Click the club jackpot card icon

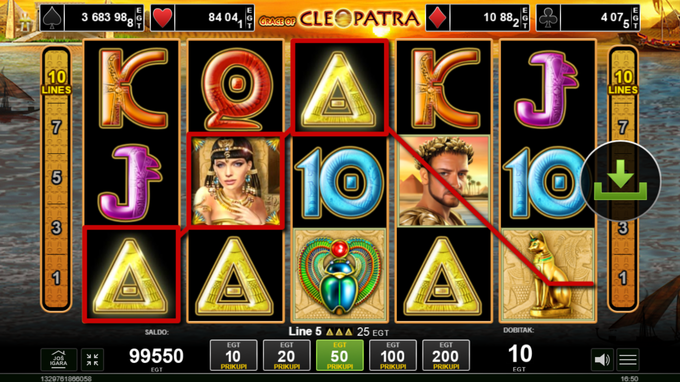[x=548, y=18]
